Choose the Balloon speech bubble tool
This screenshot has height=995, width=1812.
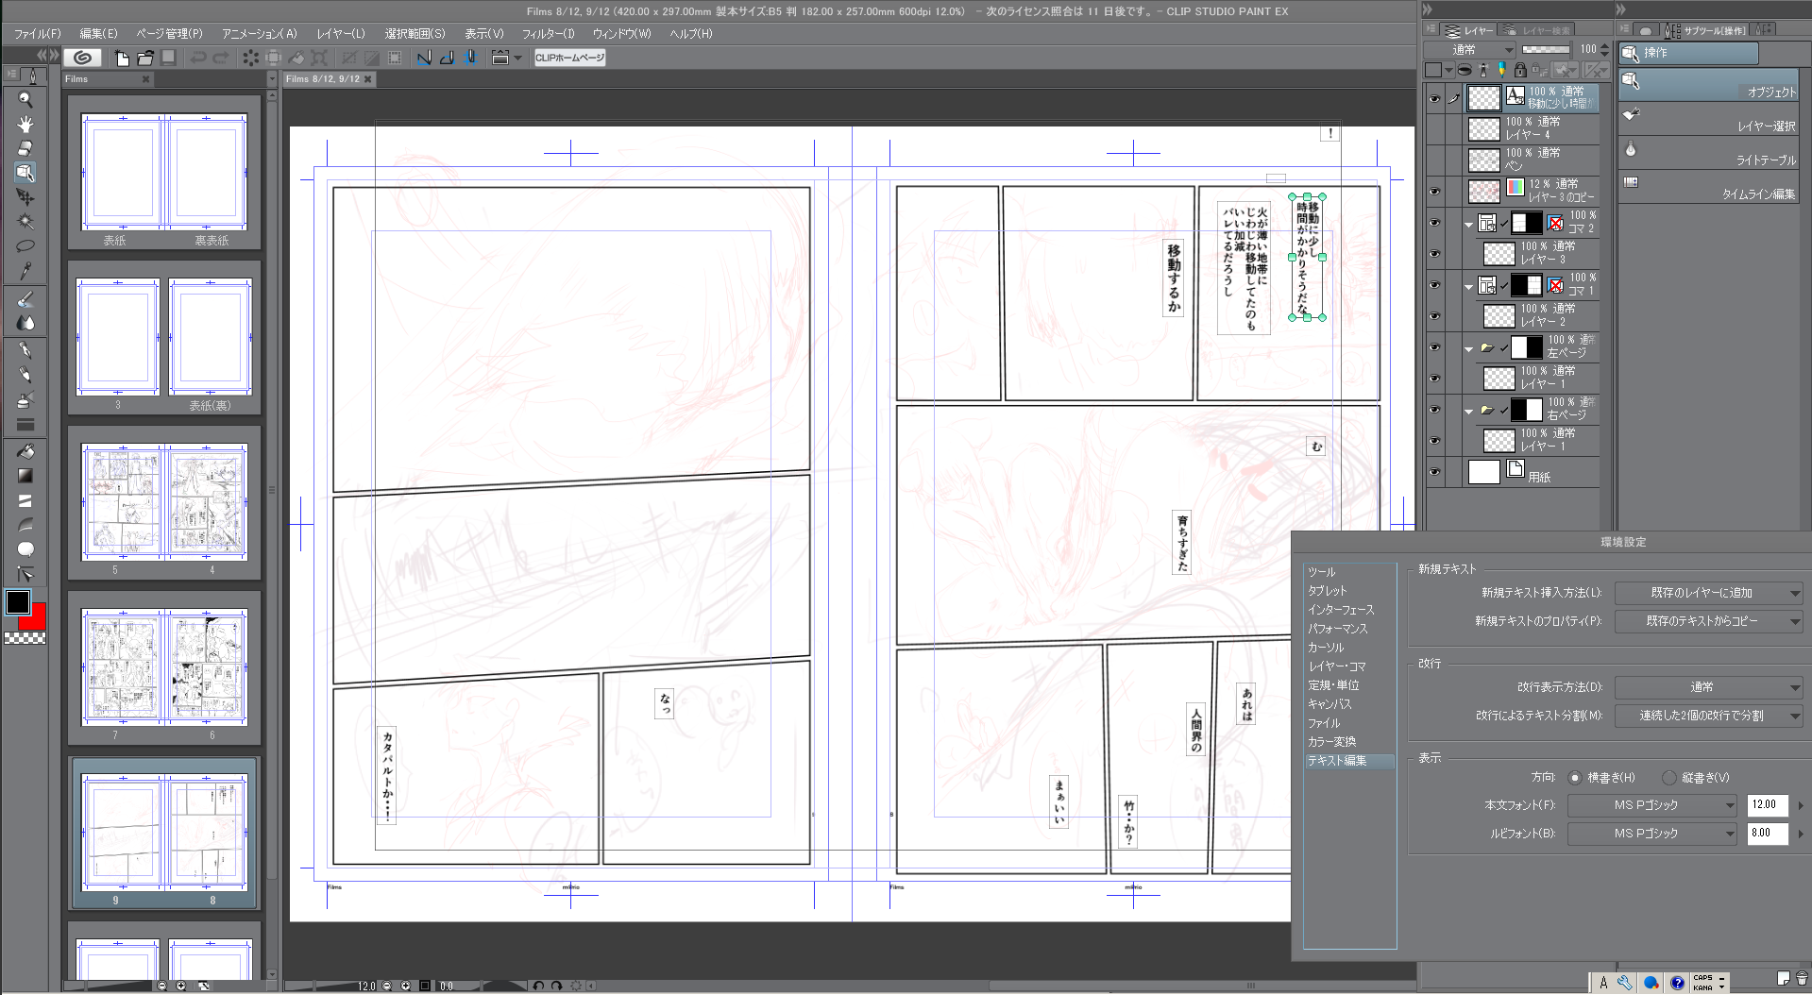(x=25, y=549)
